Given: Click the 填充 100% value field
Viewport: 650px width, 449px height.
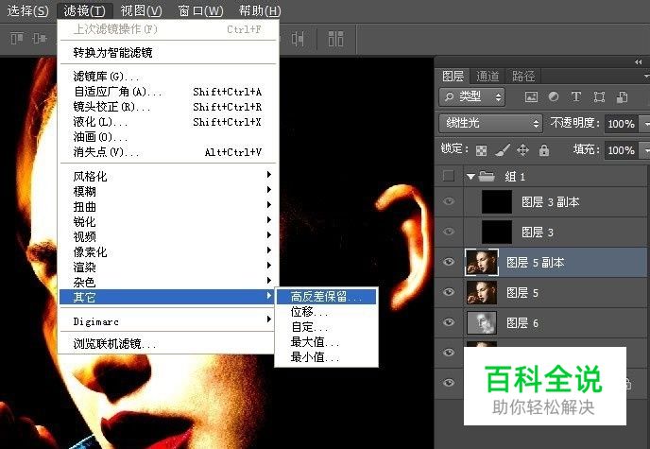Looking at the screenshot, I should (622, 150).
